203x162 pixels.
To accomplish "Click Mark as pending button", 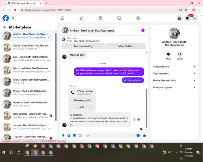I will click(83, 46).
